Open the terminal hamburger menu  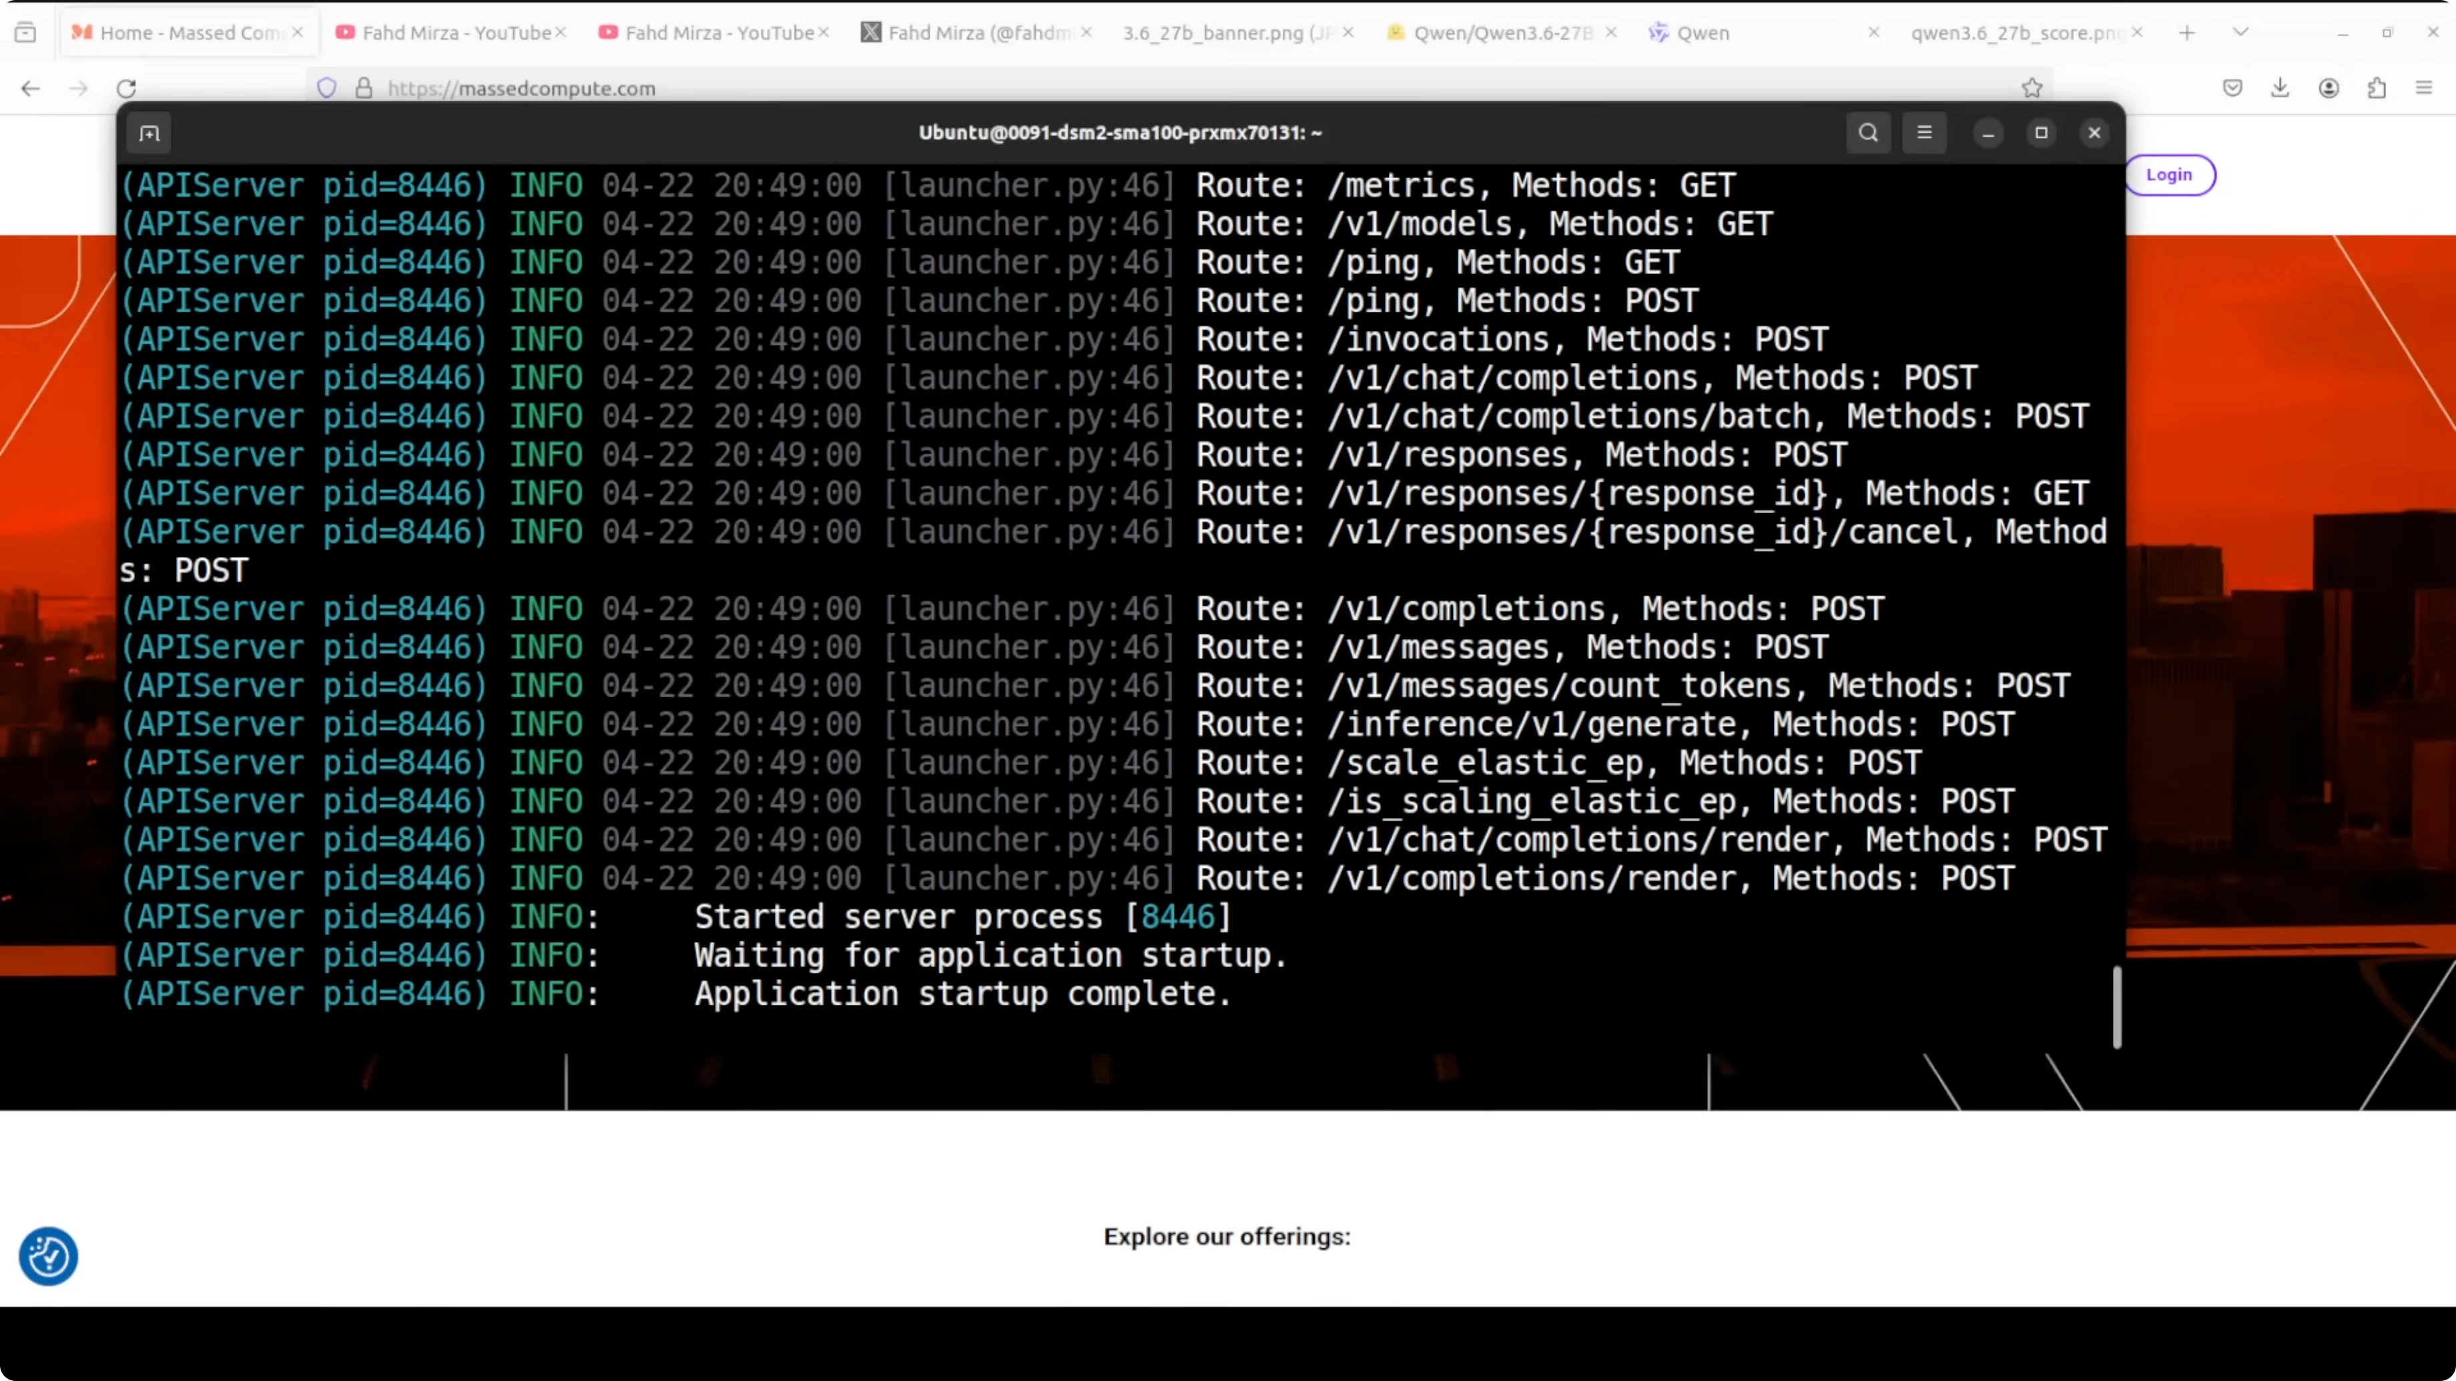click(1924, 133)
